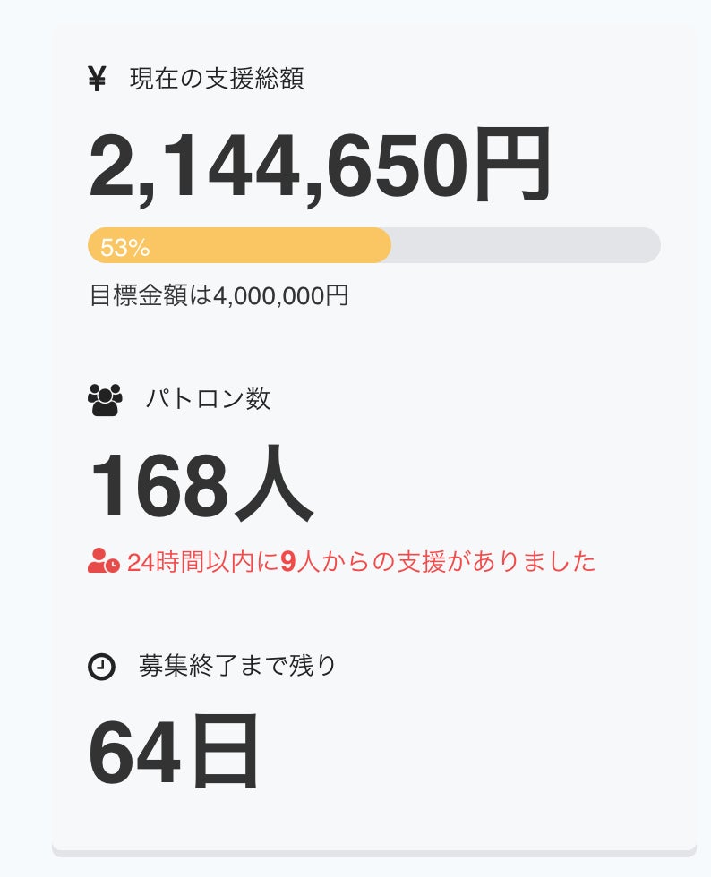Click the 4,000,000円 goal amount

coord(280,296)
